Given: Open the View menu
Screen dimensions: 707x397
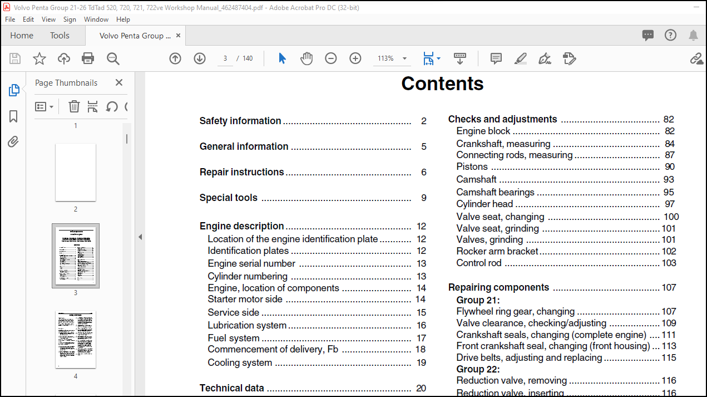Looking at the screenshot, I should point(49,19).
